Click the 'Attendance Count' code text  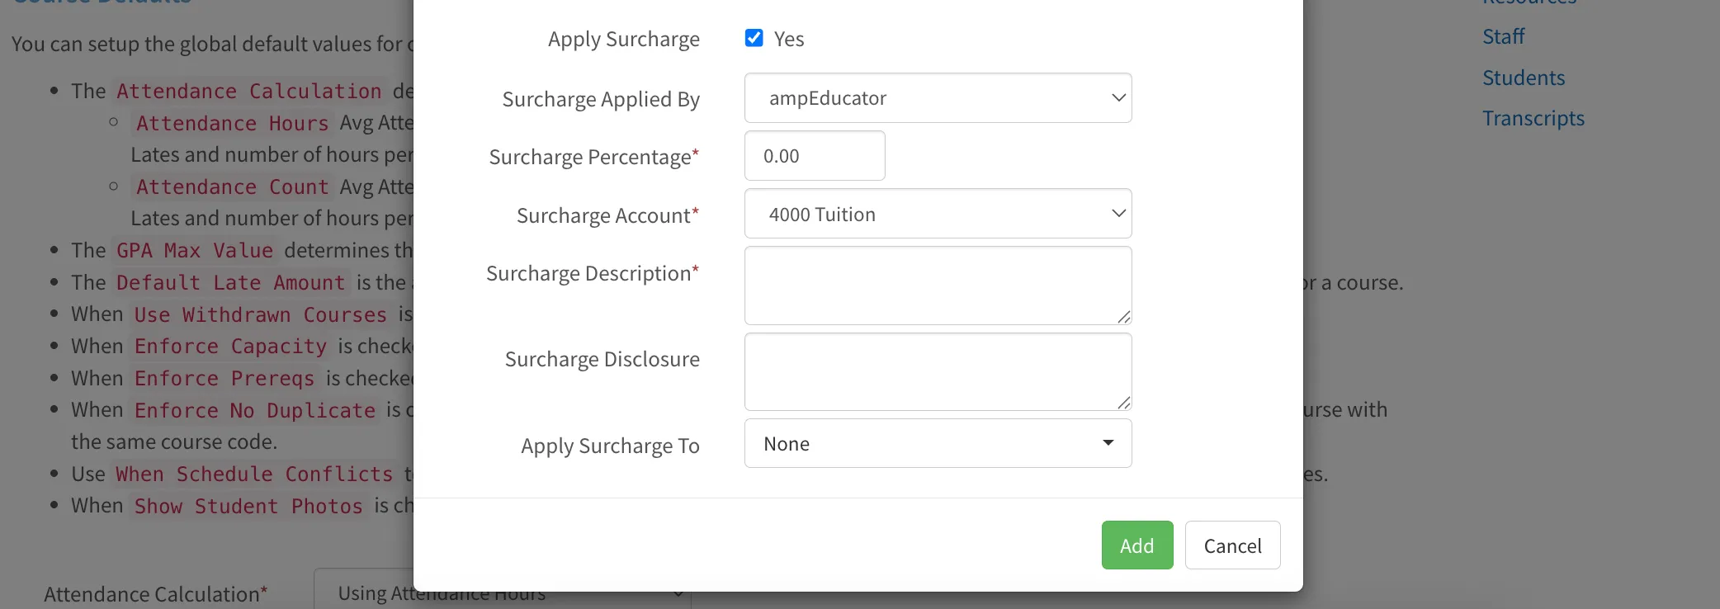(233, 187)
